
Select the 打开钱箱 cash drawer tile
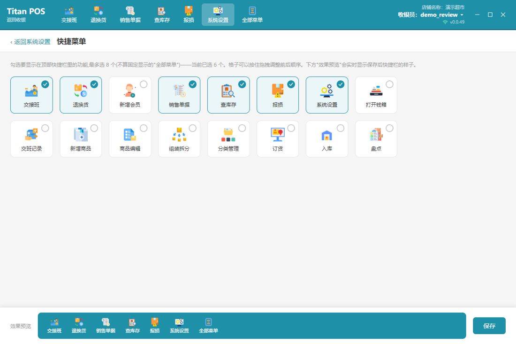click(x=376, y=95)
